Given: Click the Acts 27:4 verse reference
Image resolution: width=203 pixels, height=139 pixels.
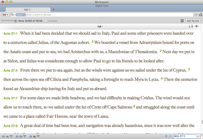Looking at the screenshot, I should (x=10, y=70).
